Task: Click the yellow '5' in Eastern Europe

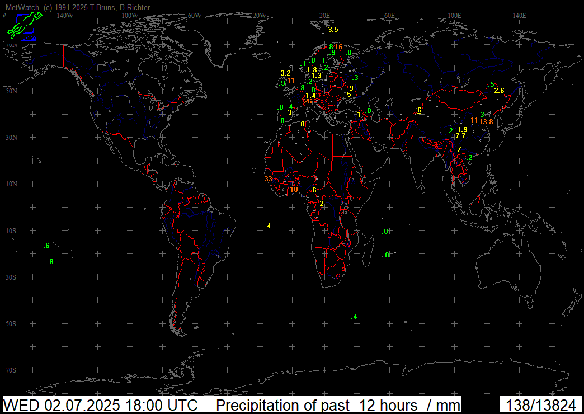Action: click(349, 95)
